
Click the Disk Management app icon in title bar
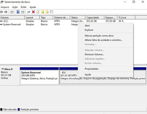pyautogui.click(x=2, y=2)
